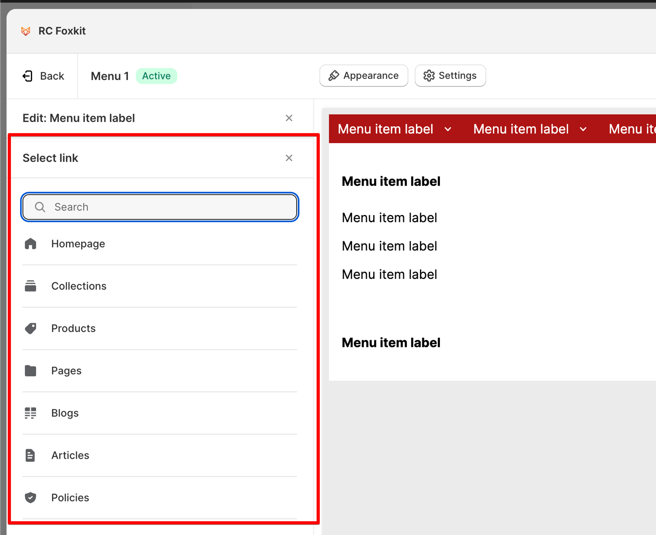Choose Collections as link type

pyautogui.click(x=160, y=286)
